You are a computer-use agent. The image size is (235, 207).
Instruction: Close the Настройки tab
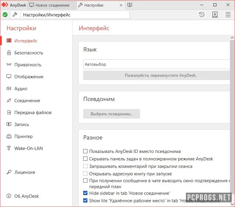click(x=121, y=5)
